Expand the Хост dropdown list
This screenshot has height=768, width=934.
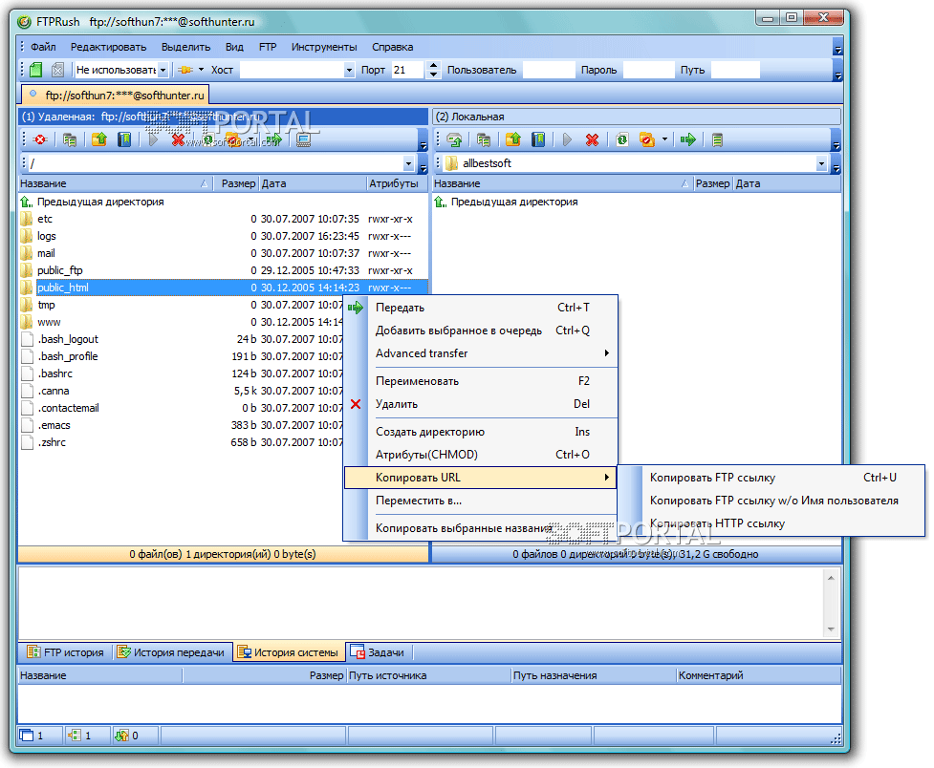click(x=349, y=71)
